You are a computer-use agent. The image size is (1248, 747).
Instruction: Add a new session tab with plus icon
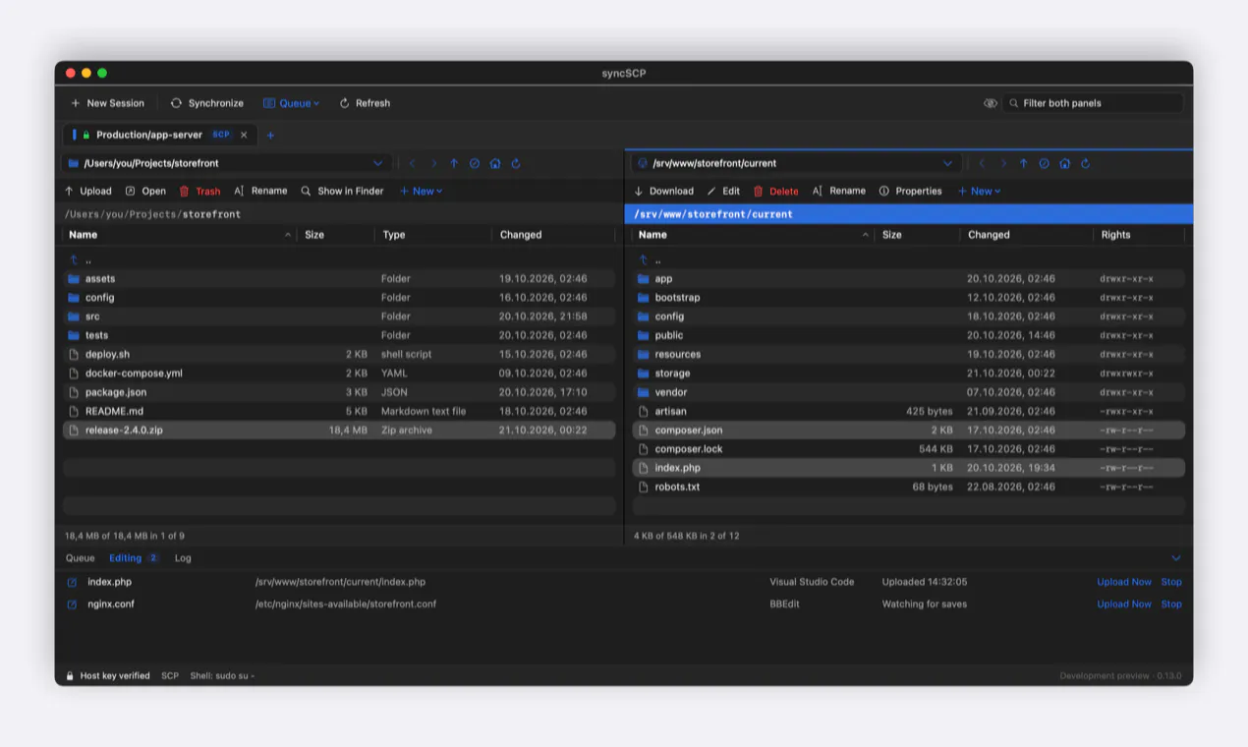point(270,135)
